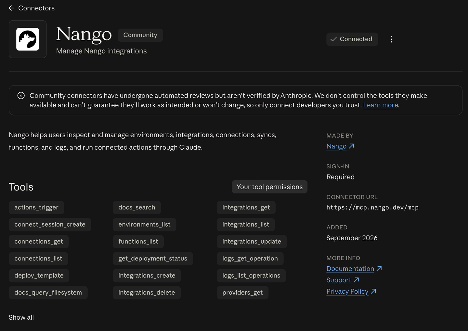Select the connections_list tool
The height and width of the screenshot is (331, 468).
(x=38, y=258)
